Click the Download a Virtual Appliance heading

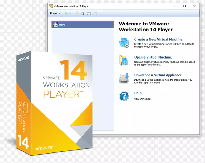pos(158,75)
